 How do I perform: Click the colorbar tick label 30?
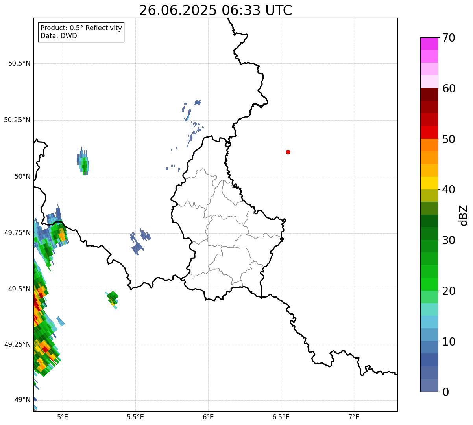click(449, 240)
